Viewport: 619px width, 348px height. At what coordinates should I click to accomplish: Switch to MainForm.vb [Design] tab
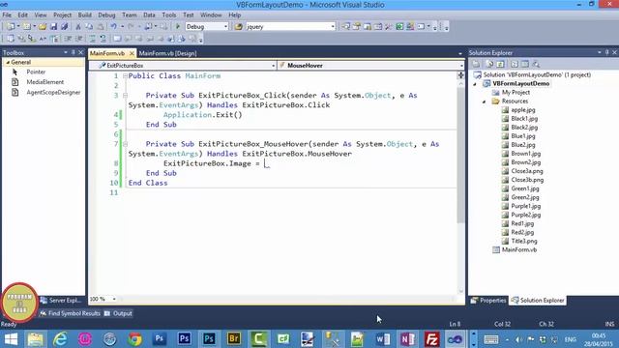coord(167,53)
